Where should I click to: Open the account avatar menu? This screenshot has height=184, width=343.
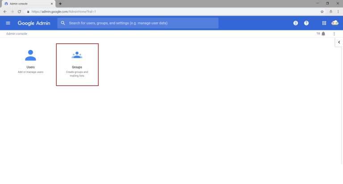[335, 23]
